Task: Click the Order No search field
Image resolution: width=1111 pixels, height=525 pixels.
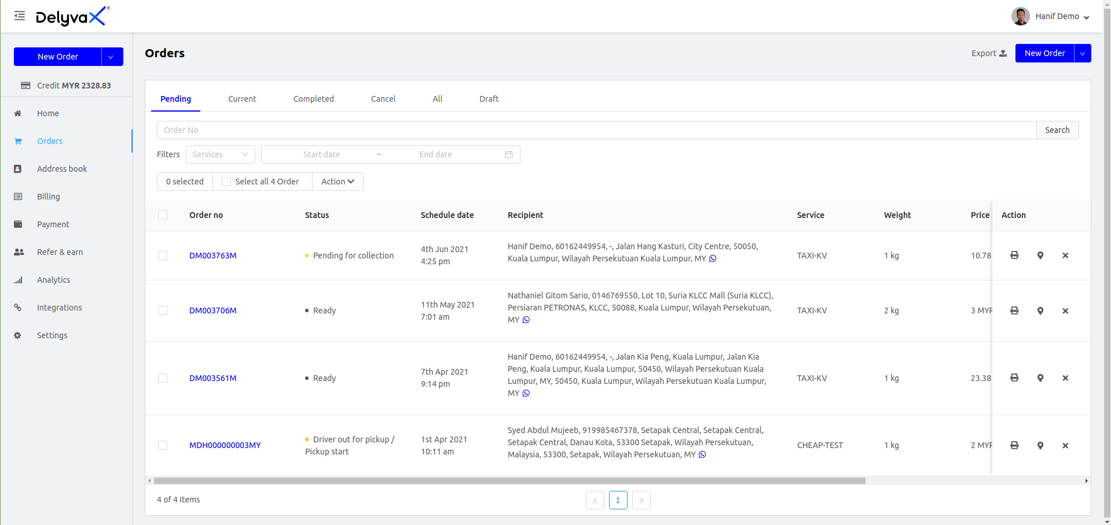Action: 596,130
